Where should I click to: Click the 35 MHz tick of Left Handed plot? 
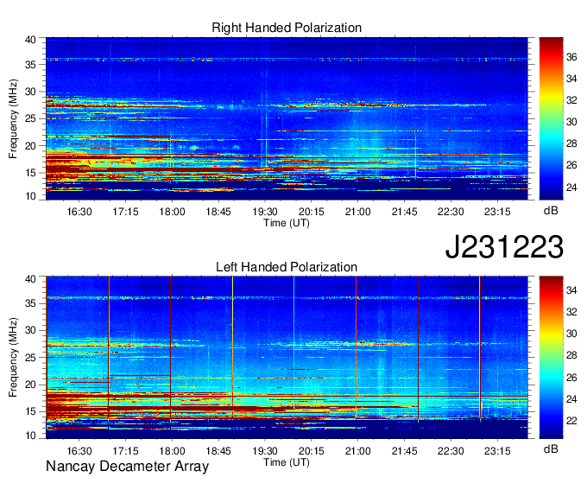(x=30, y=303)
